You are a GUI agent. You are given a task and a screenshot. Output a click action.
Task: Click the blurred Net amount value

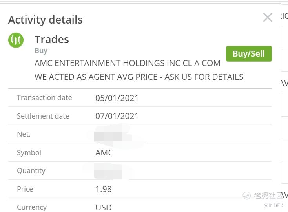click(x=113, y=136)
